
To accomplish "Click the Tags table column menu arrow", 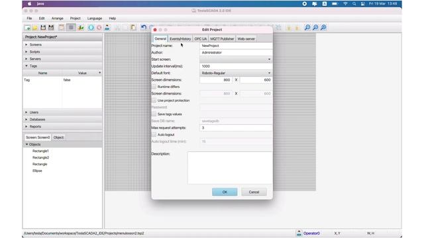I will tap(100, 73).
